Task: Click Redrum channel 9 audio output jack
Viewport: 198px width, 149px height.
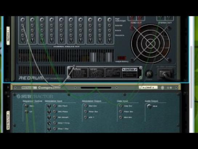Action: click(x=100, y=20)
